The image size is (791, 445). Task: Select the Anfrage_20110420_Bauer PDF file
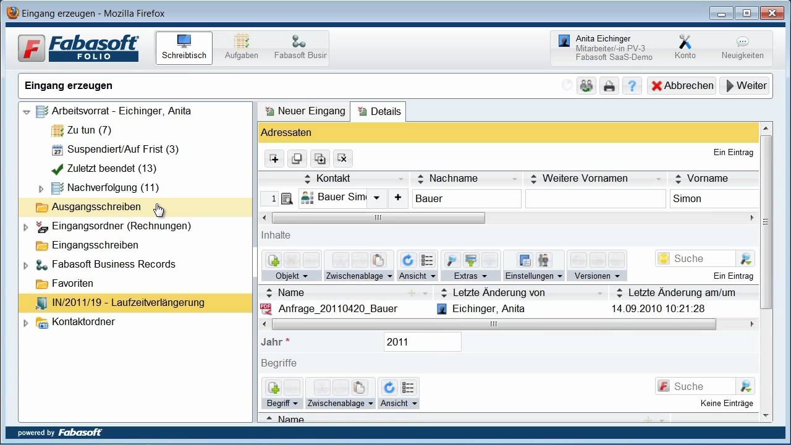coord(337,309)
